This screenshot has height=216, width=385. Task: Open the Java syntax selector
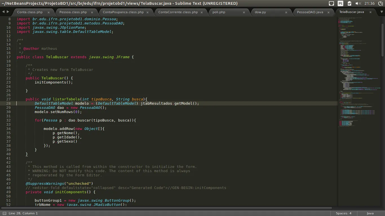[370, 213]
